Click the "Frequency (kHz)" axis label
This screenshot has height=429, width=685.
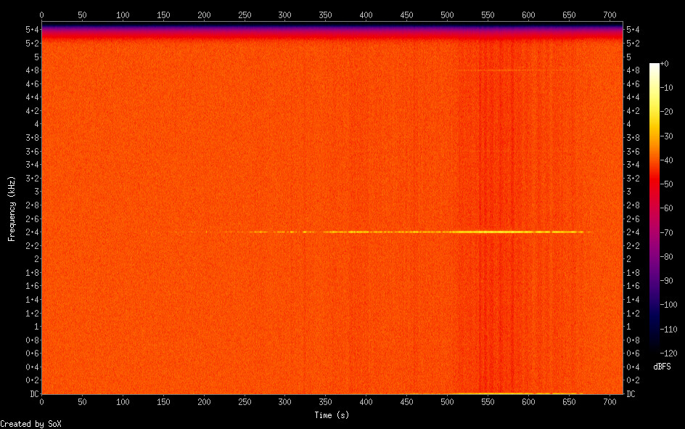(x=12, y=208)
